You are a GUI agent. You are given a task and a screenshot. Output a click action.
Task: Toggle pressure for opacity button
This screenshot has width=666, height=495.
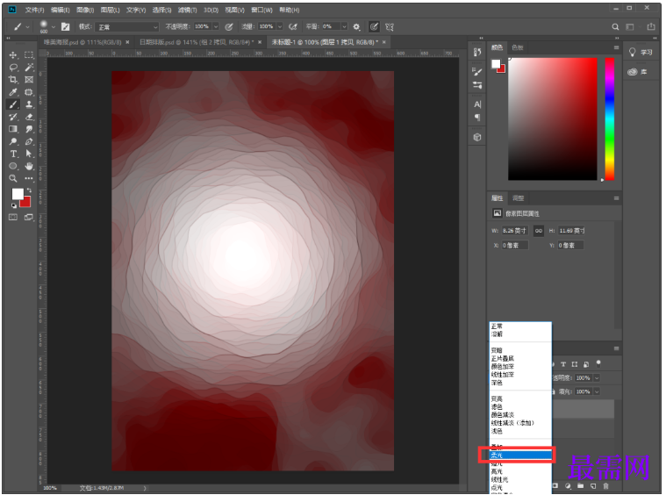pos(230,26)
